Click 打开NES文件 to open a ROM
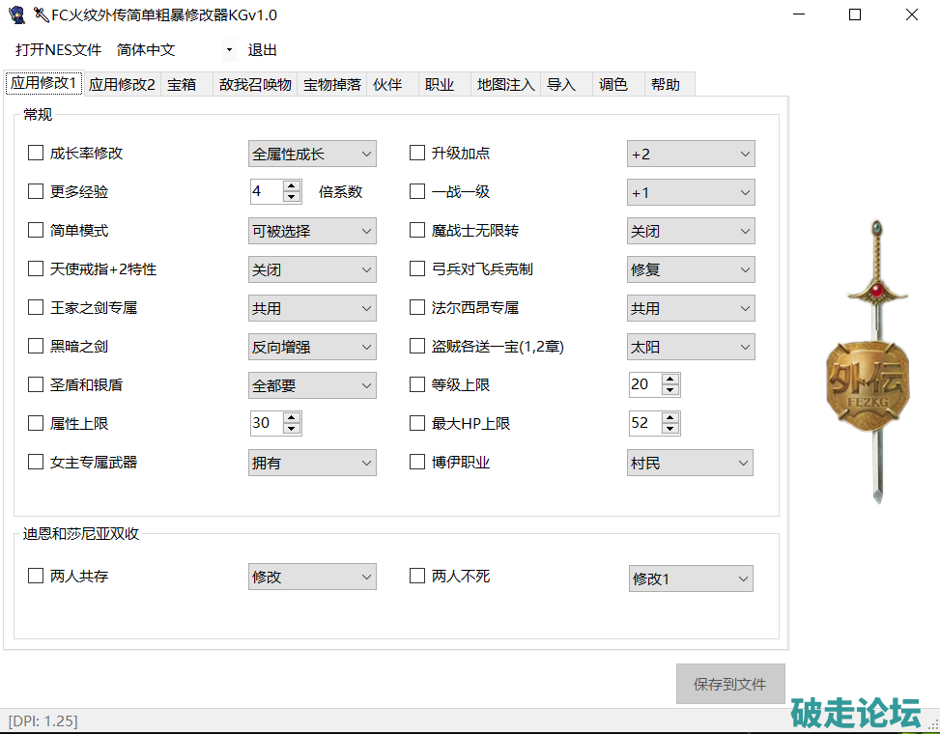The height and width of the screenshot is (734, 940). pyautogui.click(x=58, y=50)
